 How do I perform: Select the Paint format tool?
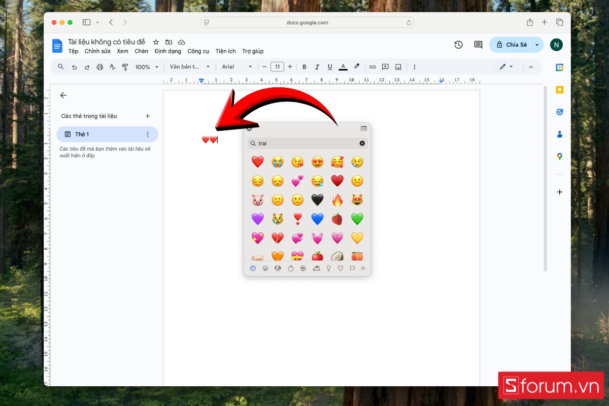pyautogui.click(x=125, y=66)
